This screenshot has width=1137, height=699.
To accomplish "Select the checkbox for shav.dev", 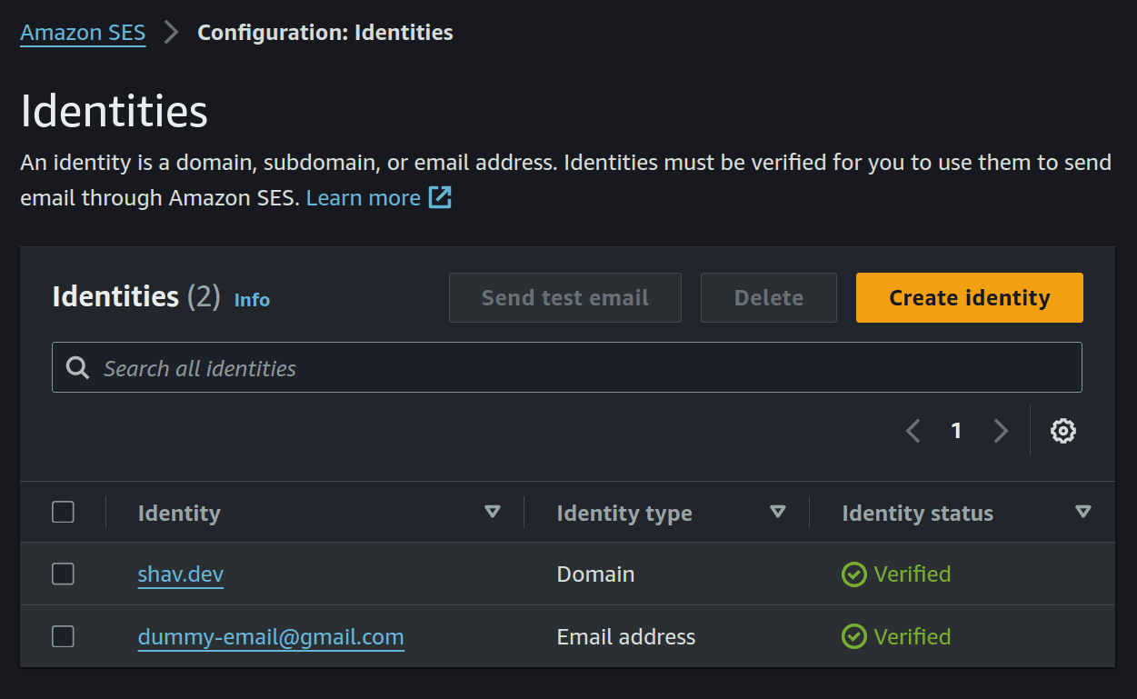I will click(63, 574).
